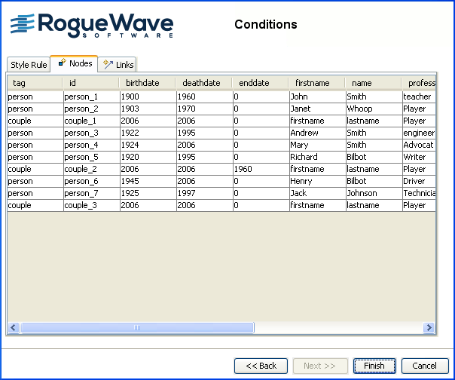Select the person_1 id cell
This screenshot has width=455, height=380.
[91, 97]
